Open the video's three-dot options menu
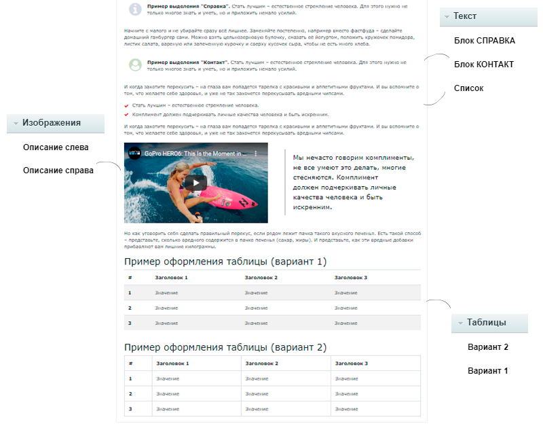Screen dimensions: 543x428 click(x=256, y=153)
